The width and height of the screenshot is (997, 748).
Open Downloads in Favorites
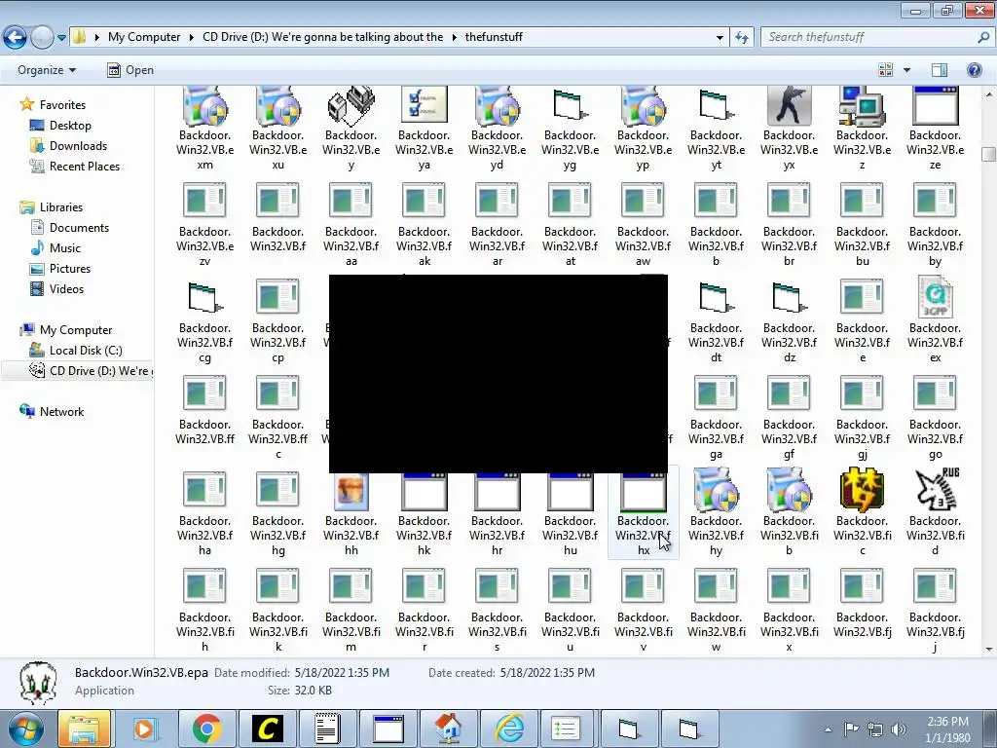coord(78,146)
